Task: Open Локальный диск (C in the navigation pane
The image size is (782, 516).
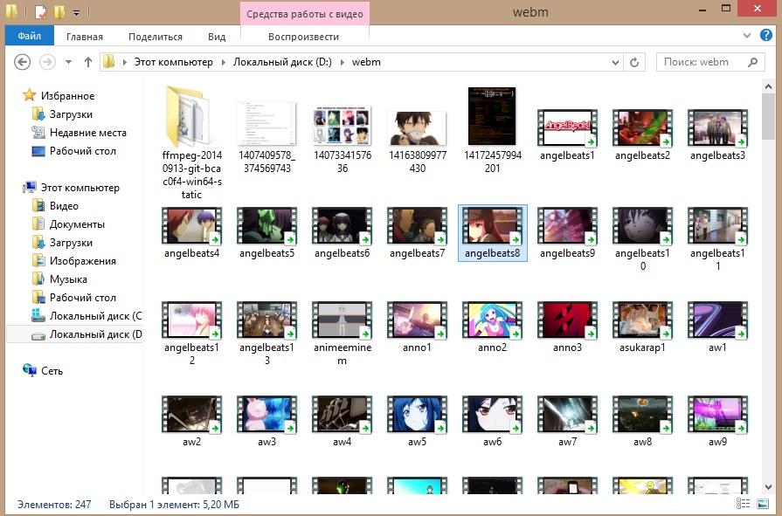Action: click(x=96, y=316)
